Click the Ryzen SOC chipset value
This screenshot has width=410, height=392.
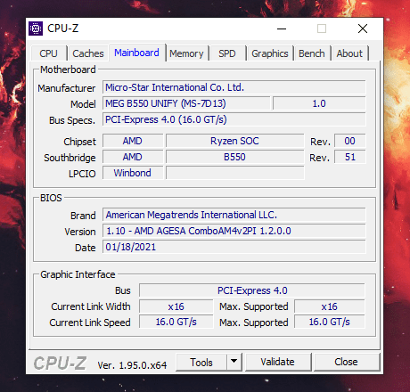(234, 141)
